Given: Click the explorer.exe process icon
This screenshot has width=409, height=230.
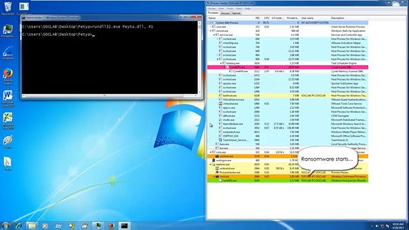Looking at the screenshot, I should tap(214, 164).
